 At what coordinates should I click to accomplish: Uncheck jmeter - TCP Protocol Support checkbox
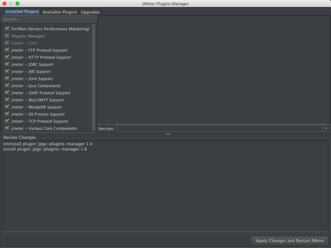(x=7, y=121)
